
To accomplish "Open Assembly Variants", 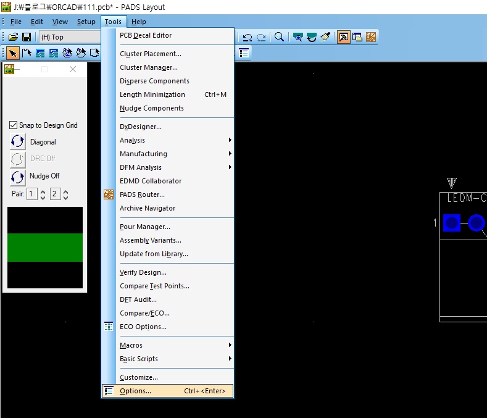I will [176, 241].
